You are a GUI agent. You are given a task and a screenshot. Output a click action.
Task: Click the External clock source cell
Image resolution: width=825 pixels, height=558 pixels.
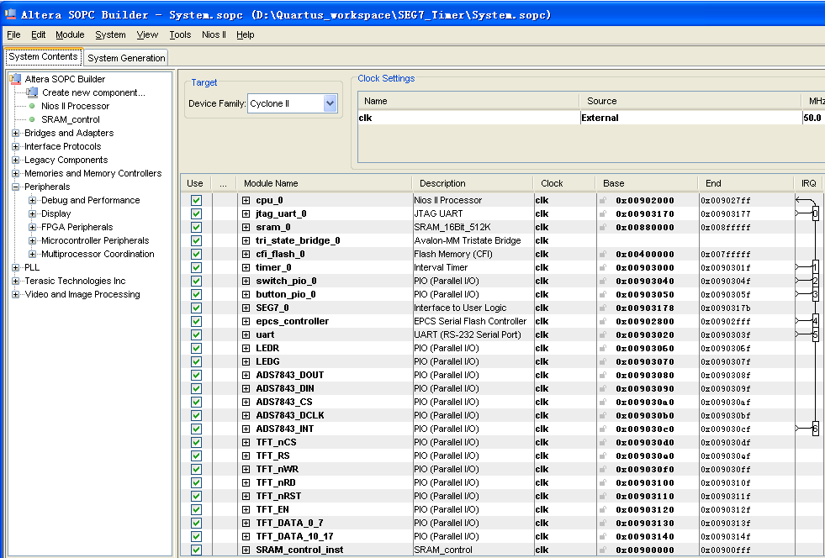(690, 118)
